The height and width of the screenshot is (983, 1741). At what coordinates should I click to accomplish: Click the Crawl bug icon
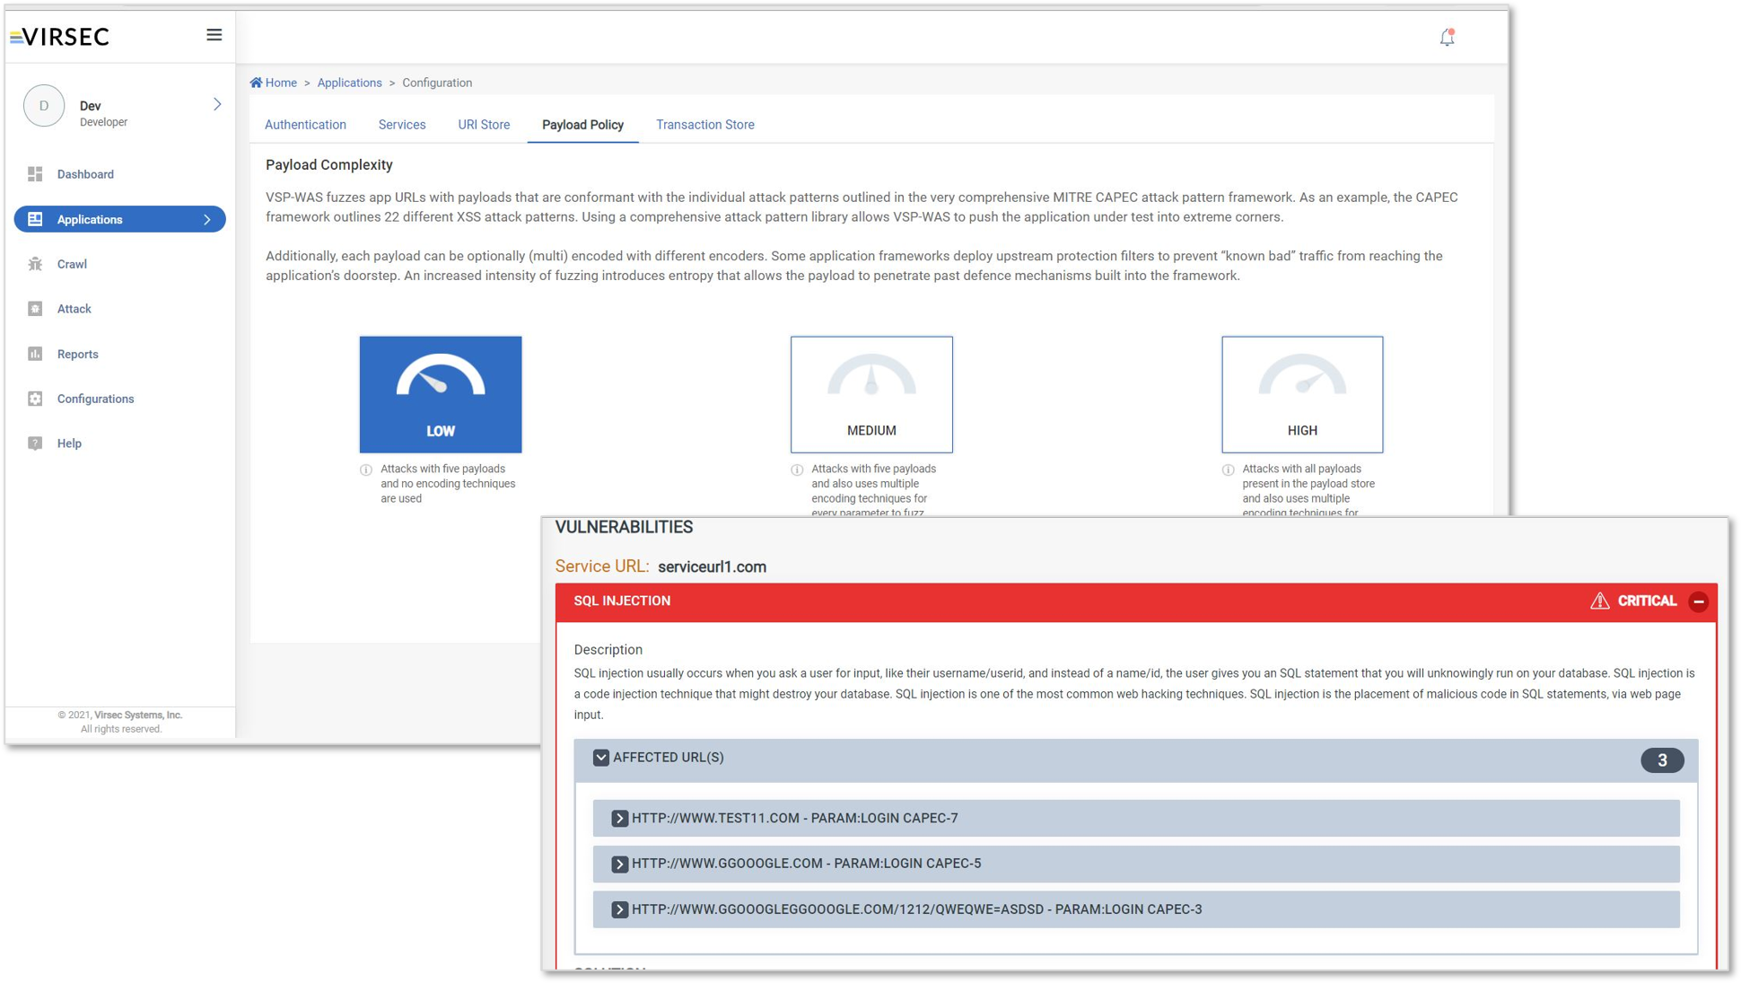[35, 264]
